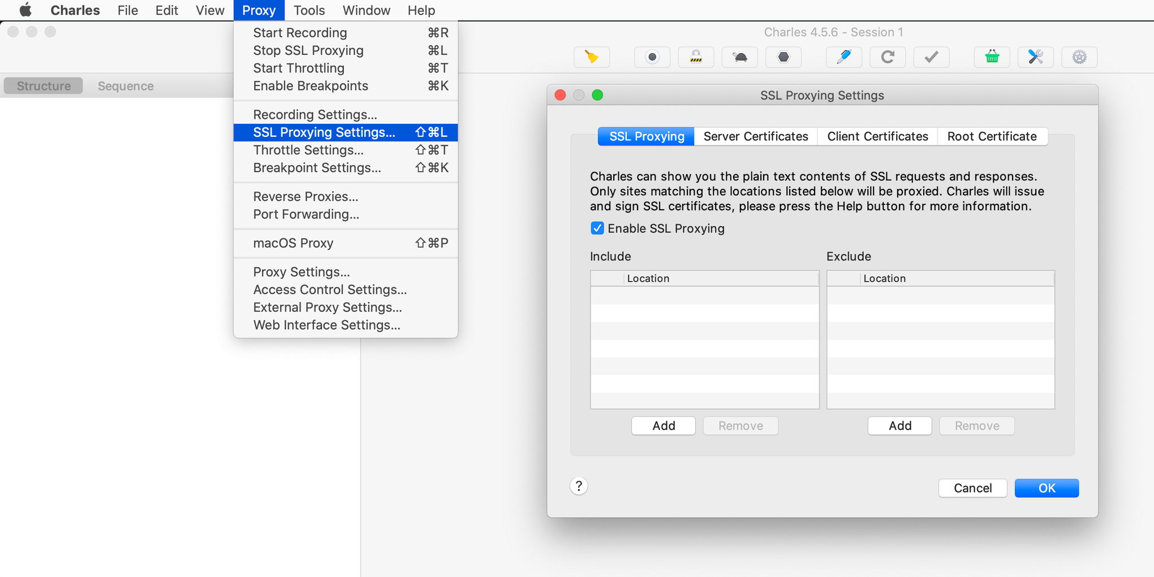Select the Sequence view tab
The width and height of the screenshot is (1154, 577).
[126, 86]
